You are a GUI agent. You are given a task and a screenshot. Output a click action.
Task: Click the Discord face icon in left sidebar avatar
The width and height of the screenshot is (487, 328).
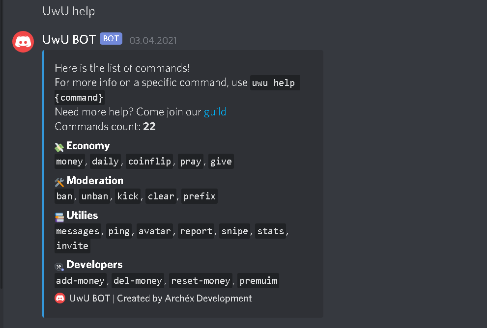23,42
